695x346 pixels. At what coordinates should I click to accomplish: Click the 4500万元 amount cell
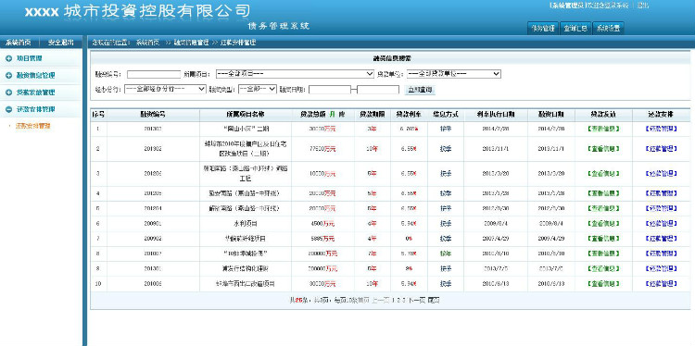pyautogui.click(x=322, y=224)
